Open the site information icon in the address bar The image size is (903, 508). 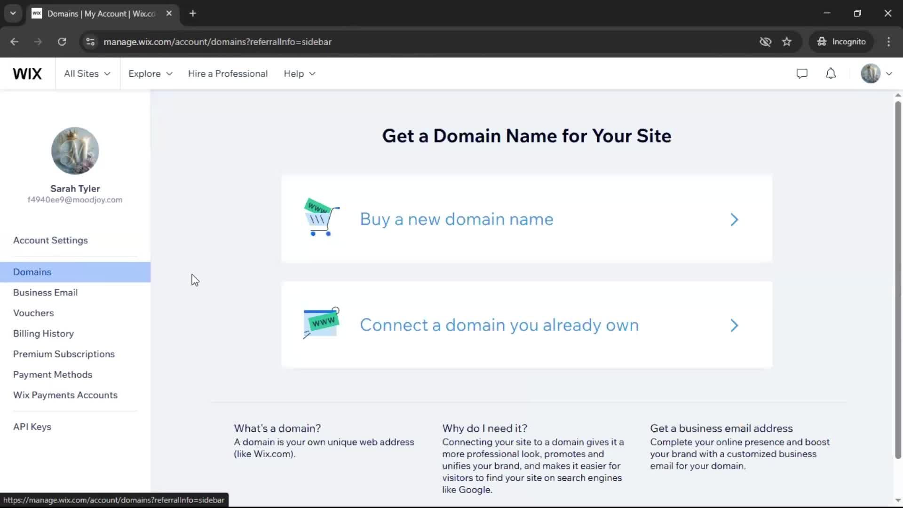(90, 42)
